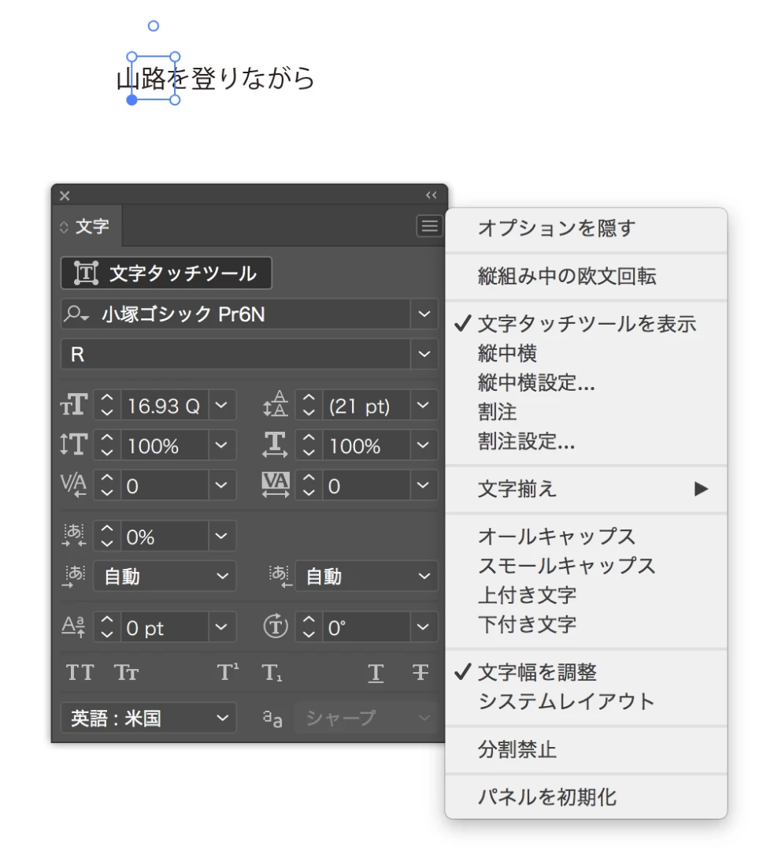Image resolution: width=778 pixels, height=851 pixels.
Task: Click the leading field (21 pt)
Action: tap(366, 406)
